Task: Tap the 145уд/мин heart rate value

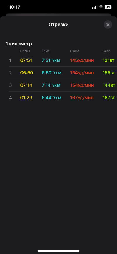Action: click(x=82, y=60)
